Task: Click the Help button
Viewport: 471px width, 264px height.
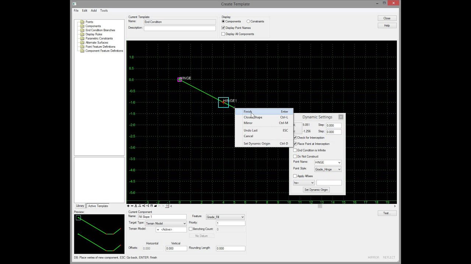Action: (387, 26)
